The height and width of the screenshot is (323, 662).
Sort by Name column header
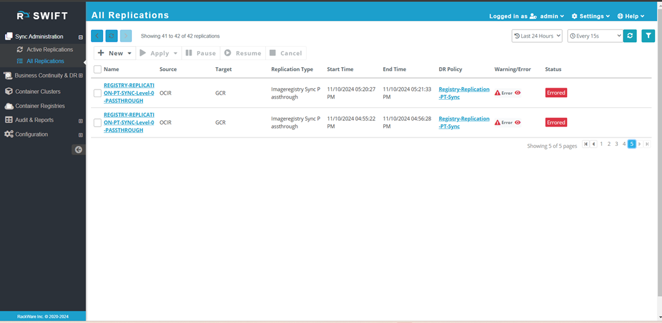[x=112, y=69]
